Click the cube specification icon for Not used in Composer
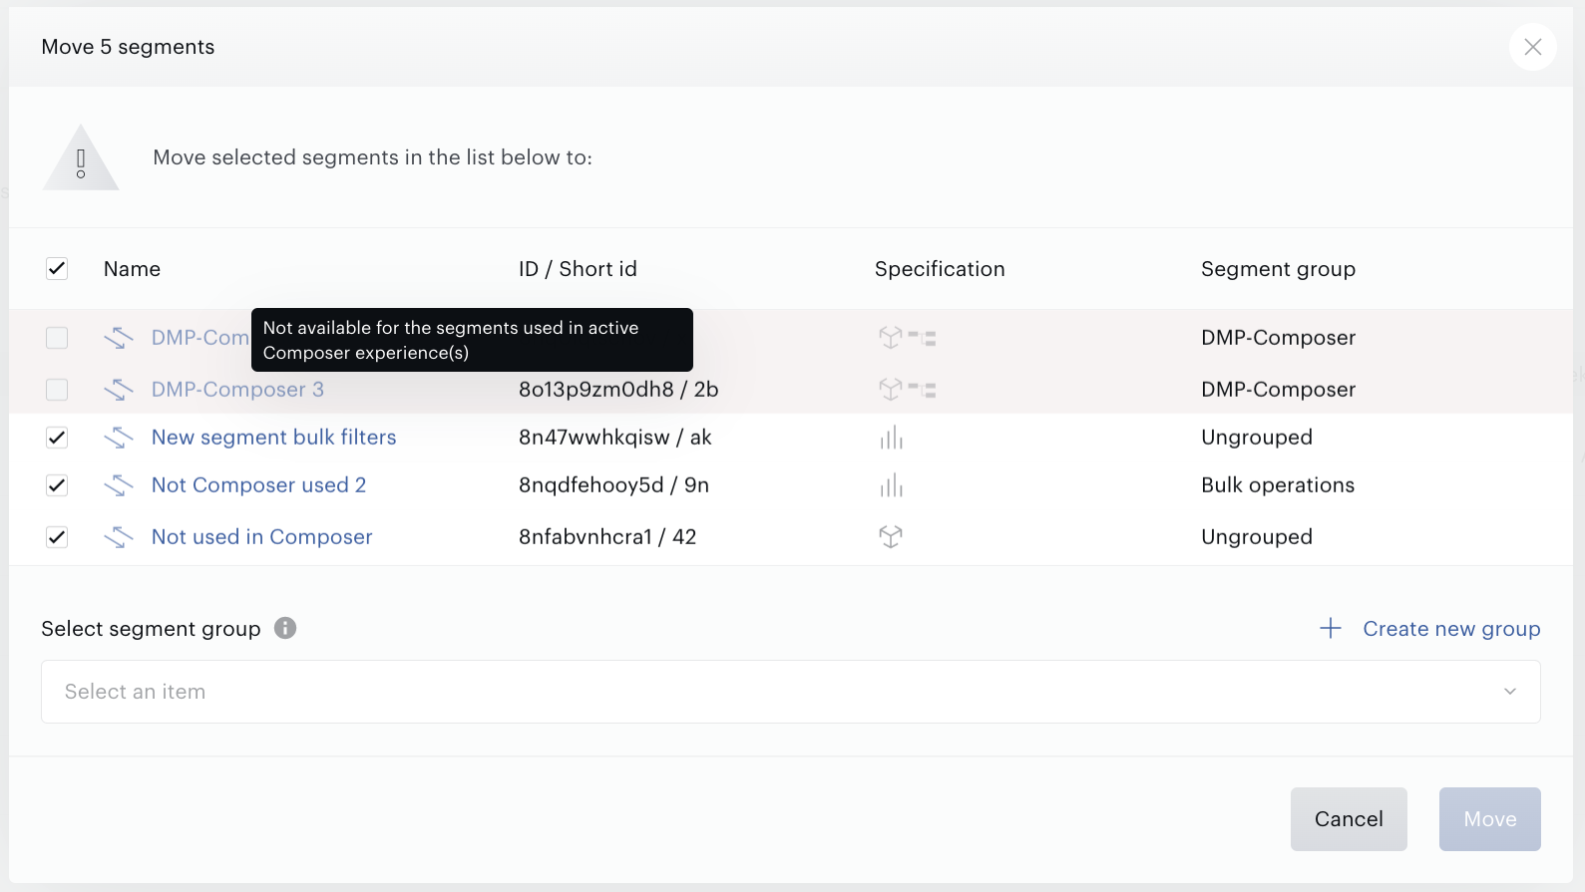The image size is (1585, 892). 891,537
